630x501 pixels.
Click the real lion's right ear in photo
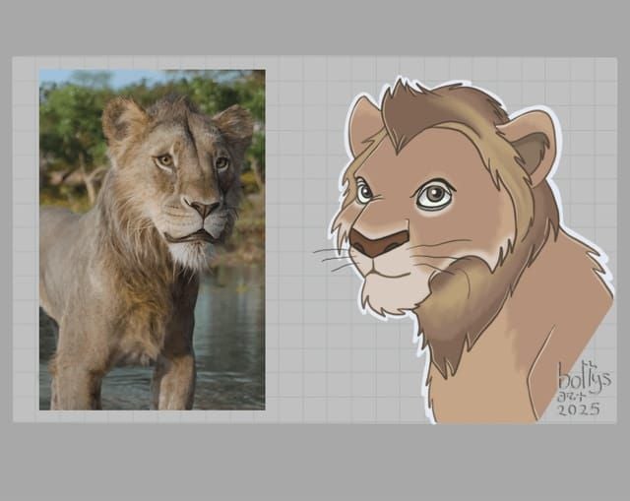click(x=236, y=123)
